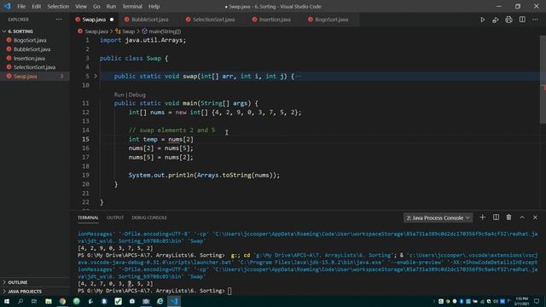
Task: Open the editor More Actions ellipsis
Action: point(535,20)
